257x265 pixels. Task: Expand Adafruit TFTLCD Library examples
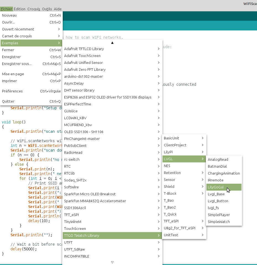pyautogui.click(x=112, y=49)
